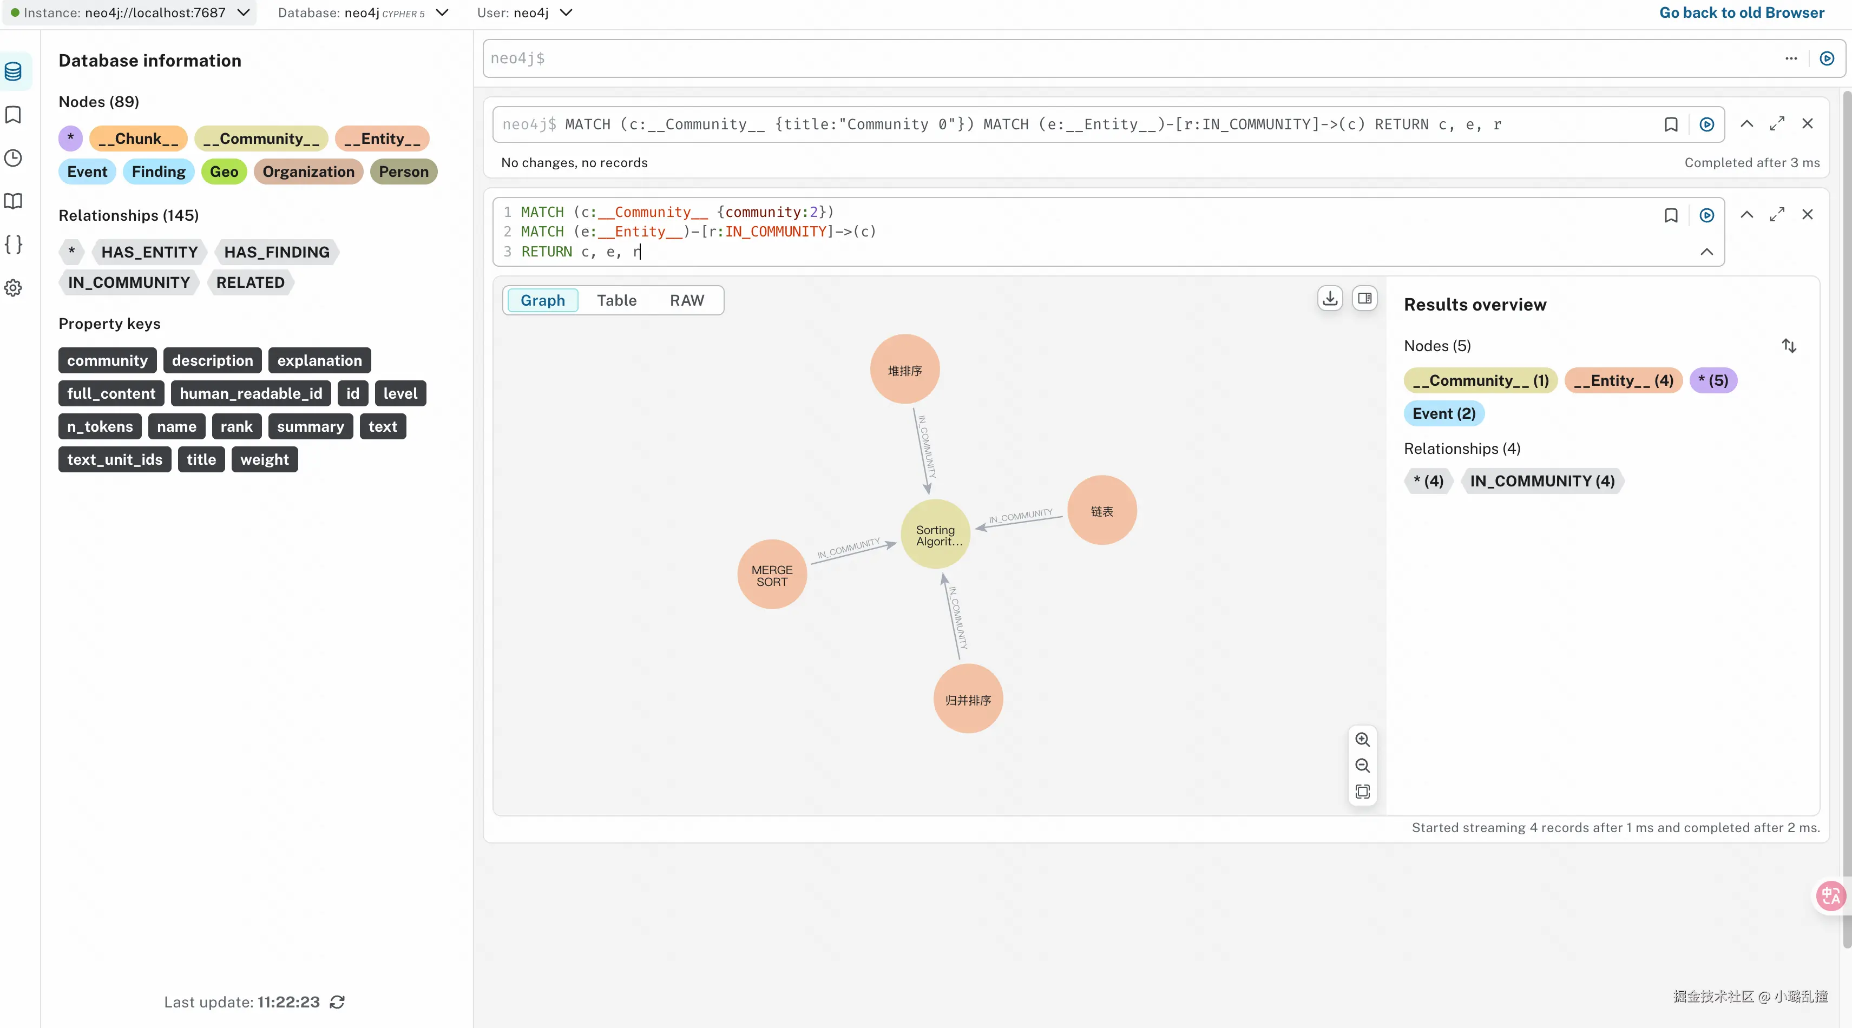
Task: Toggle the results overview side panel
Action: (1364, 298)
